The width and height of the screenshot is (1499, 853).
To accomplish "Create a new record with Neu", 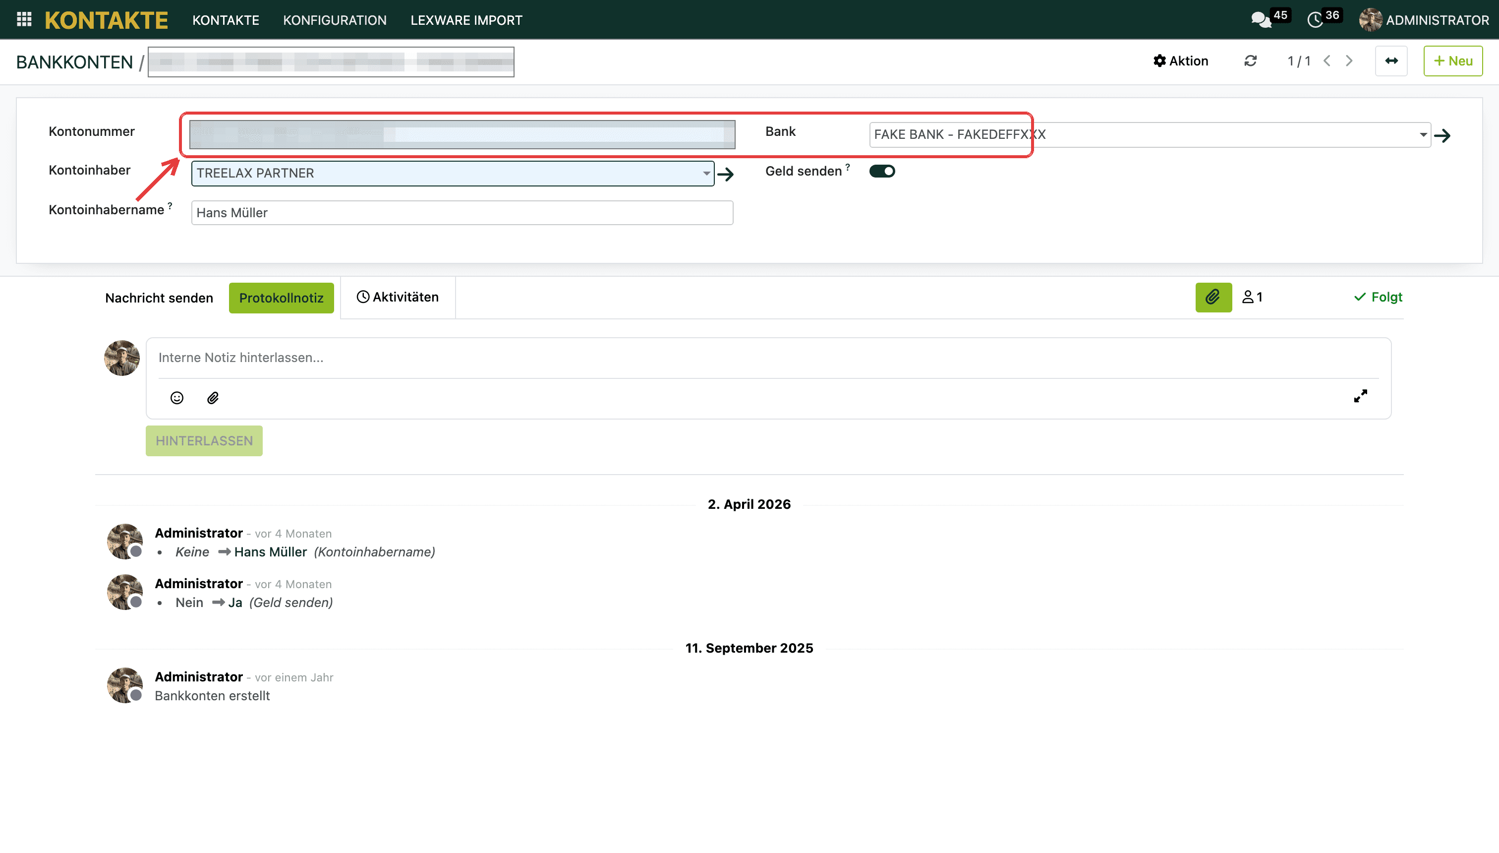I will [x=1453, y=61].
